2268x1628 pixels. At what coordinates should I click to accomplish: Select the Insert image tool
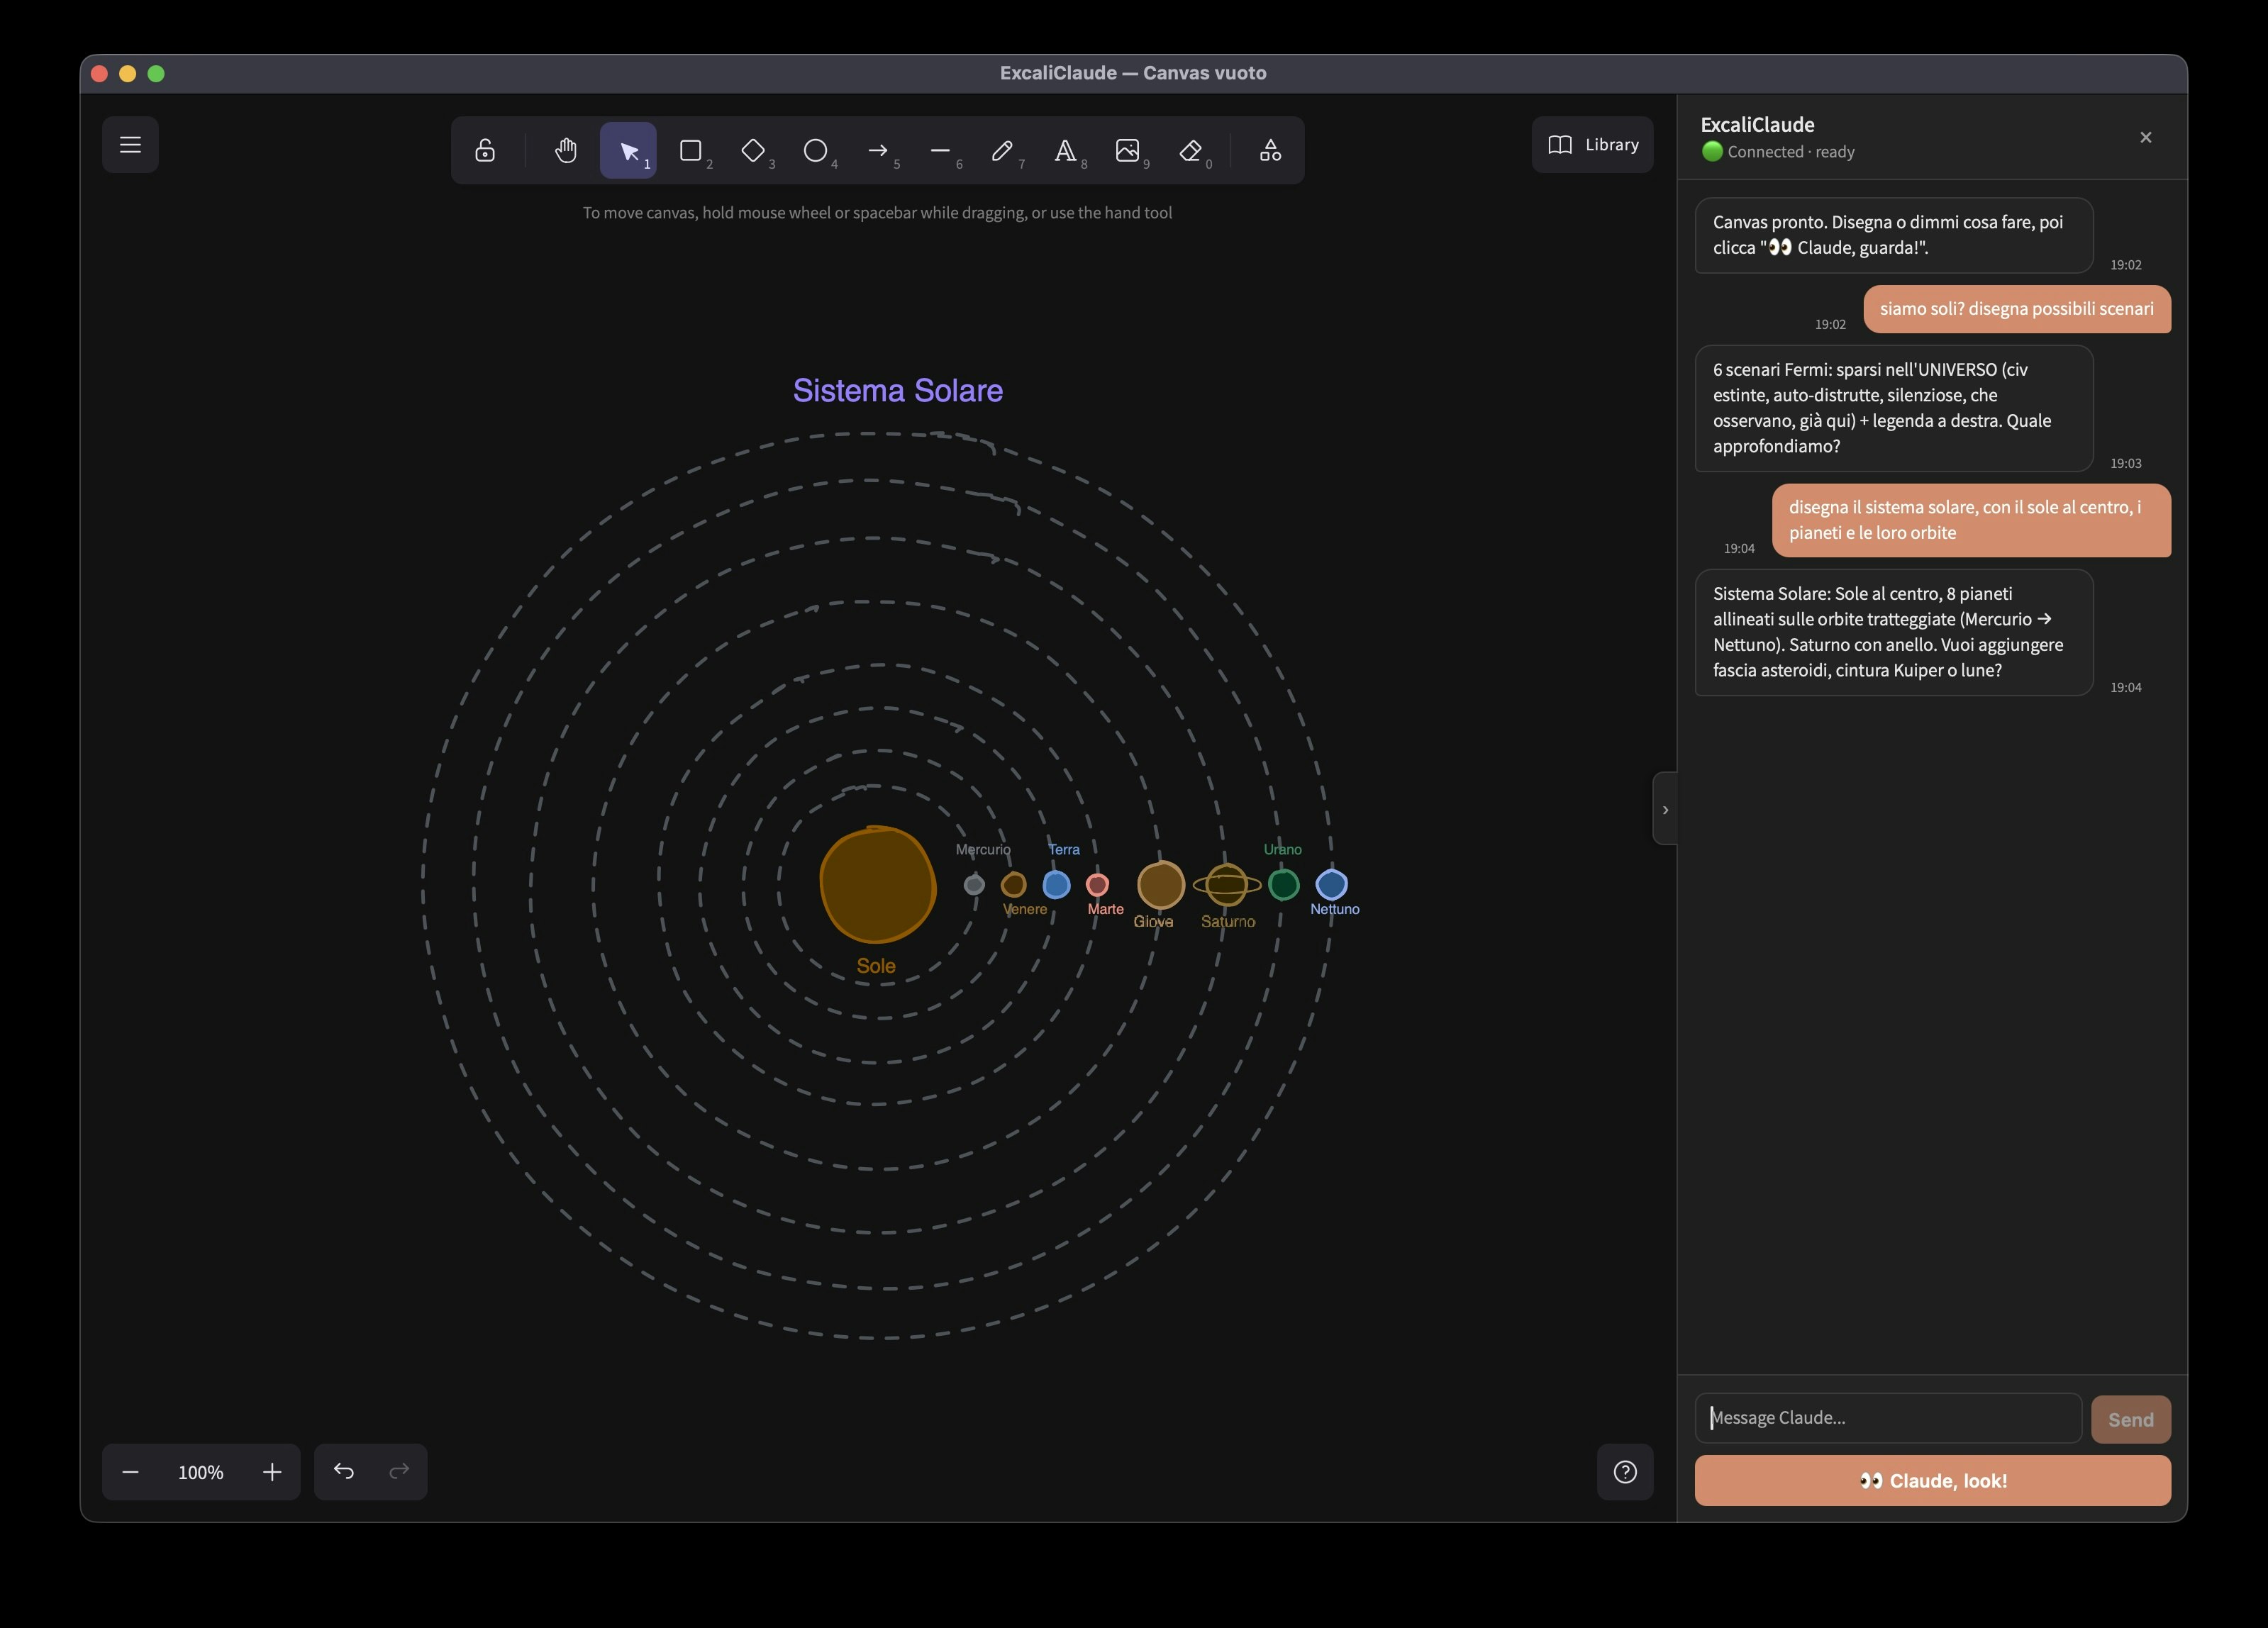coord(1127,150)
